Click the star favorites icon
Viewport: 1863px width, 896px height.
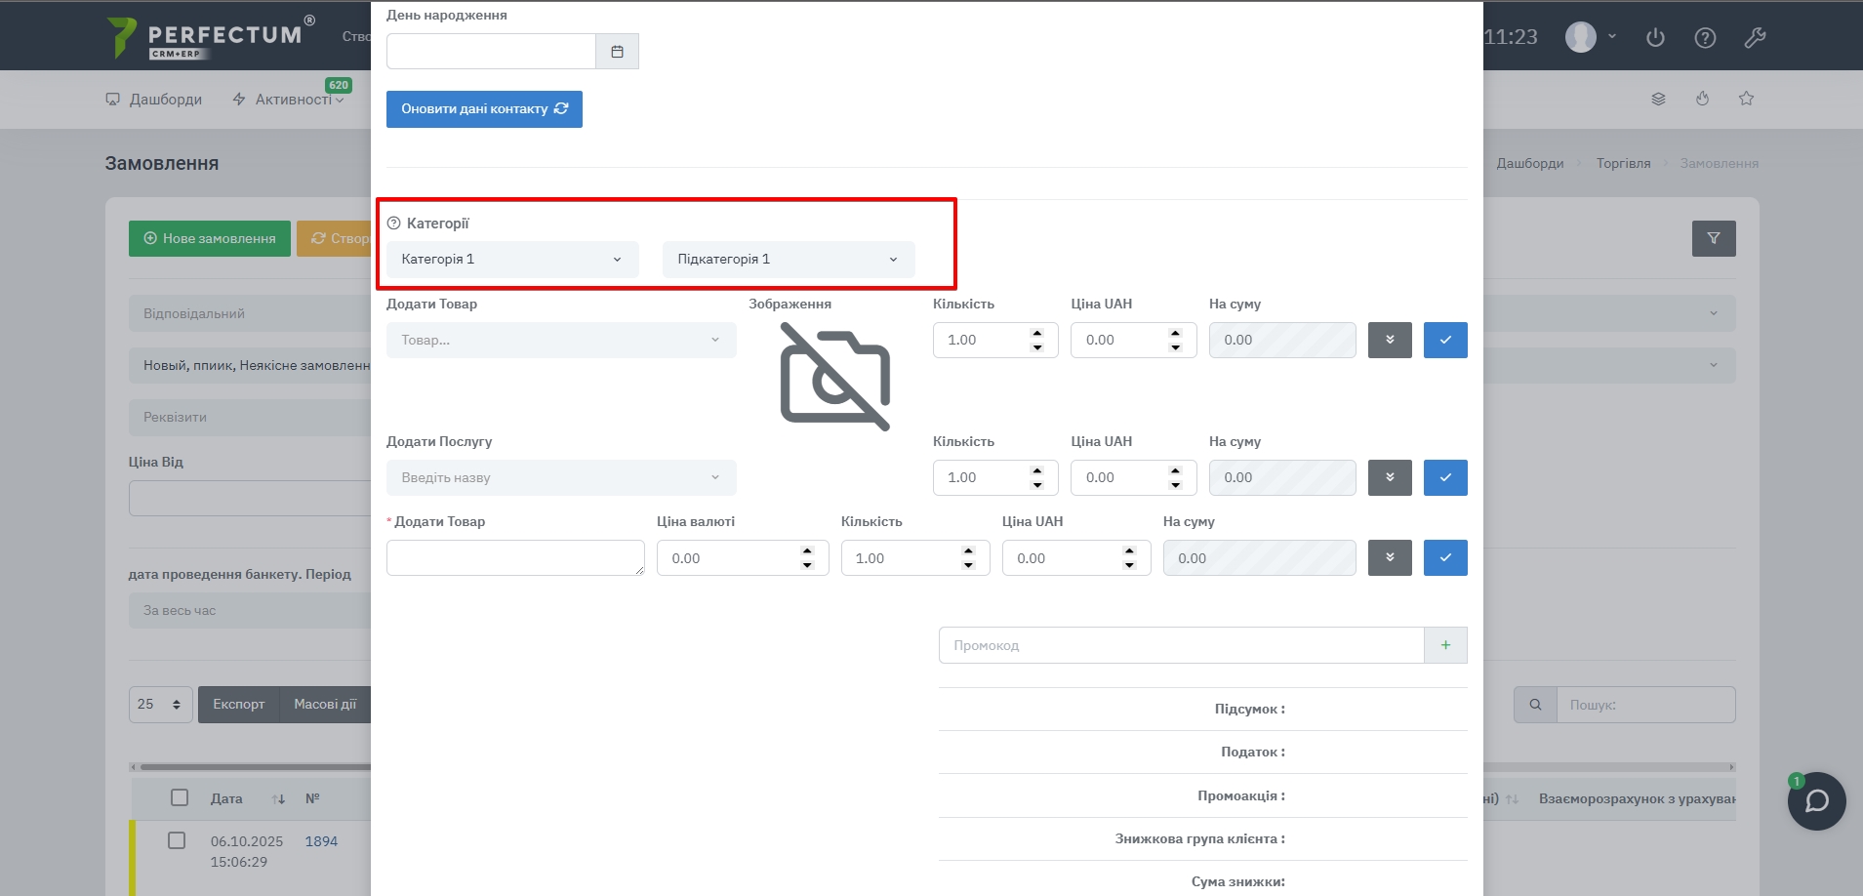1746,99
